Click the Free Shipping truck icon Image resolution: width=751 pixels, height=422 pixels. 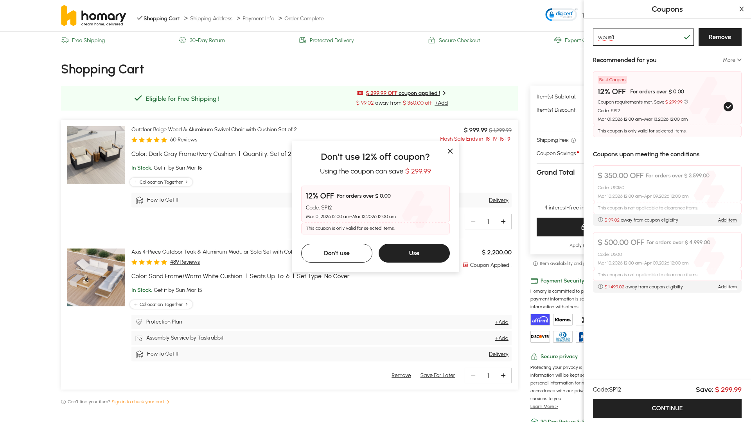pyautogui.click(x=65, y=40)
